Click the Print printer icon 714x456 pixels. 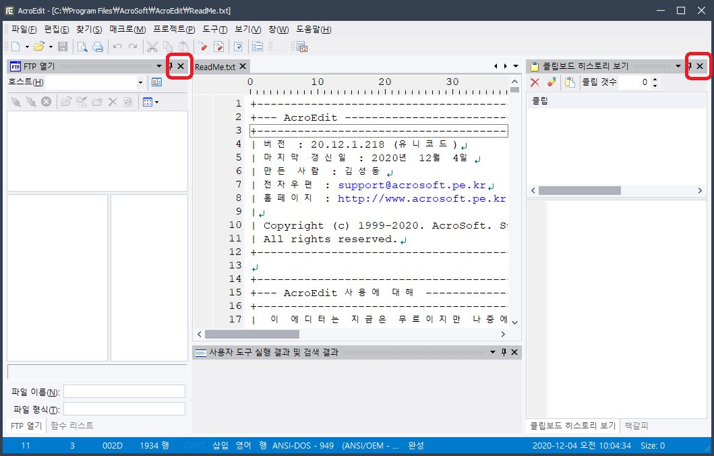[x=98, y=47]
